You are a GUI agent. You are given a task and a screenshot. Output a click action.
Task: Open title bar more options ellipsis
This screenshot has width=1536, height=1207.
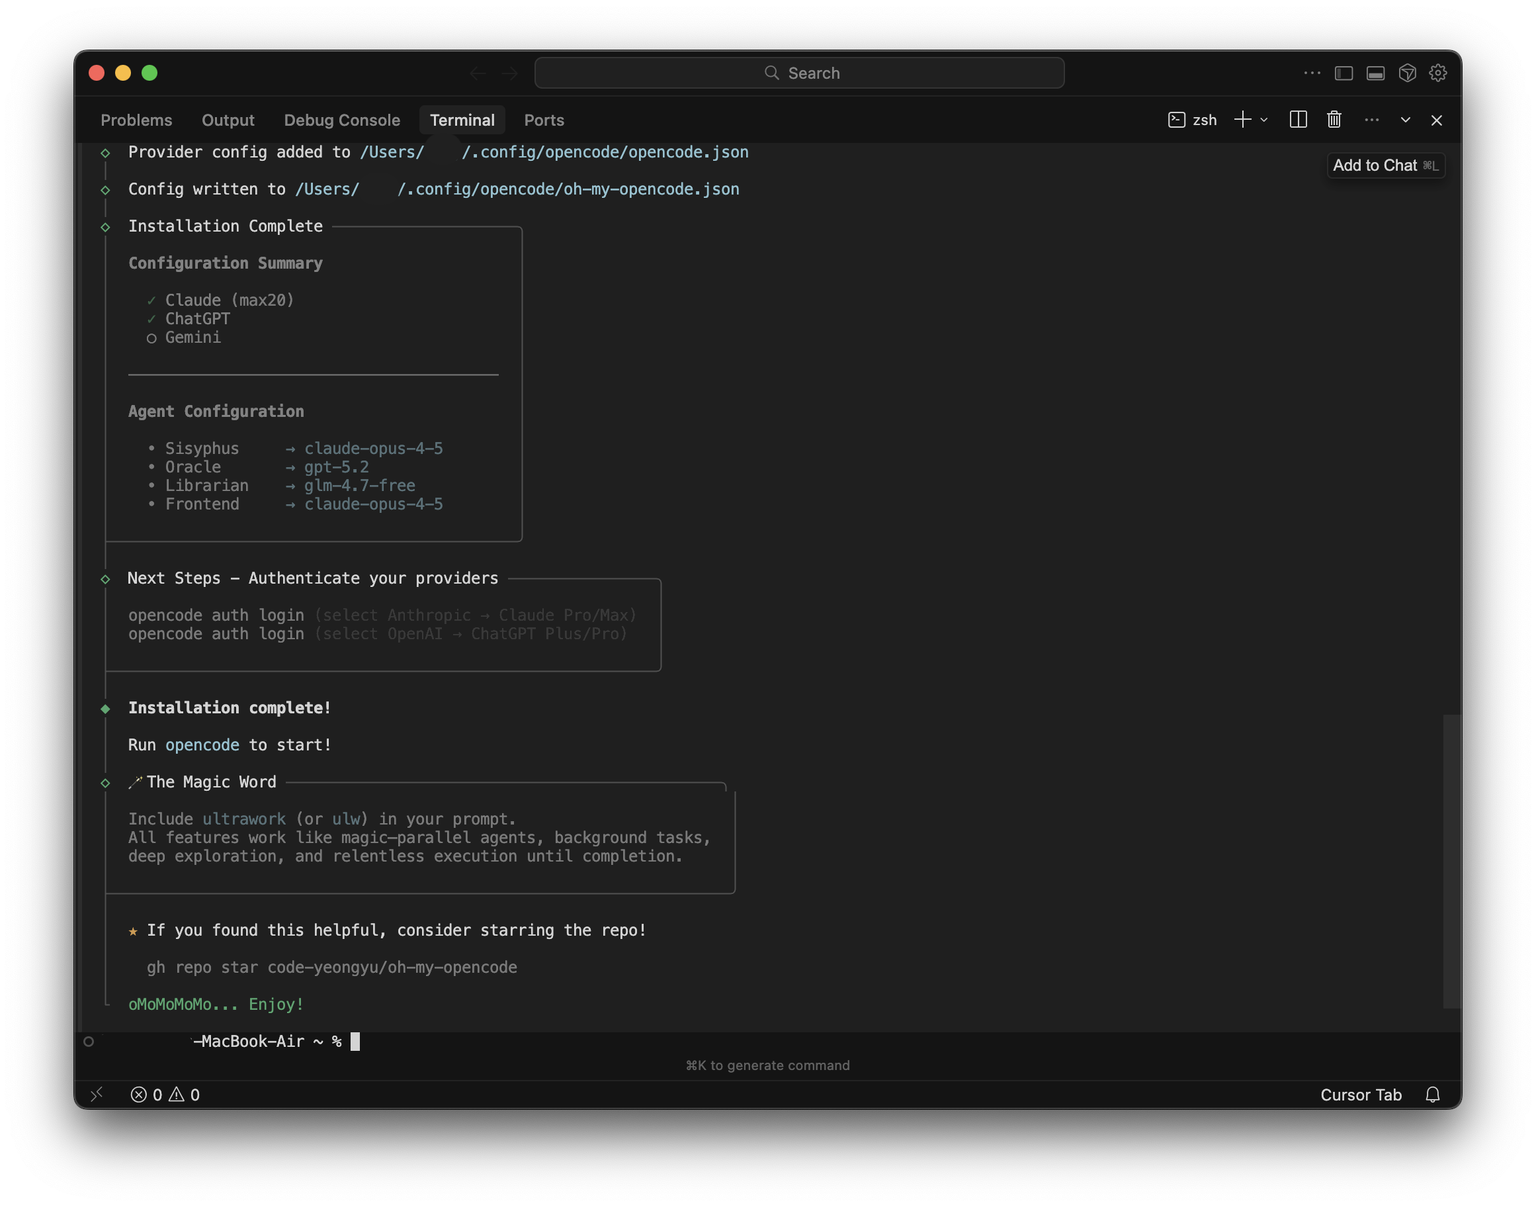[1311, 73]
